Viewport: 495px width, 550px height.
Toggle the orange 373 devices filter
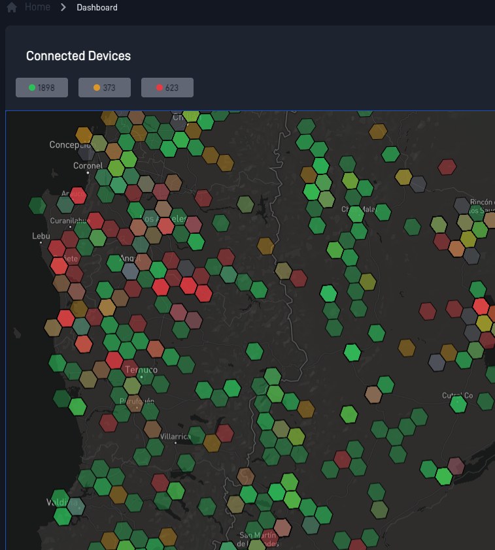(105, 88)
